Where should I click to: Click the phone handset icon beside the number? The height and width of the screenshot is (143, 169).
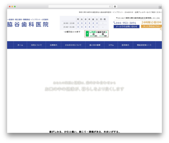click(115, 23)
